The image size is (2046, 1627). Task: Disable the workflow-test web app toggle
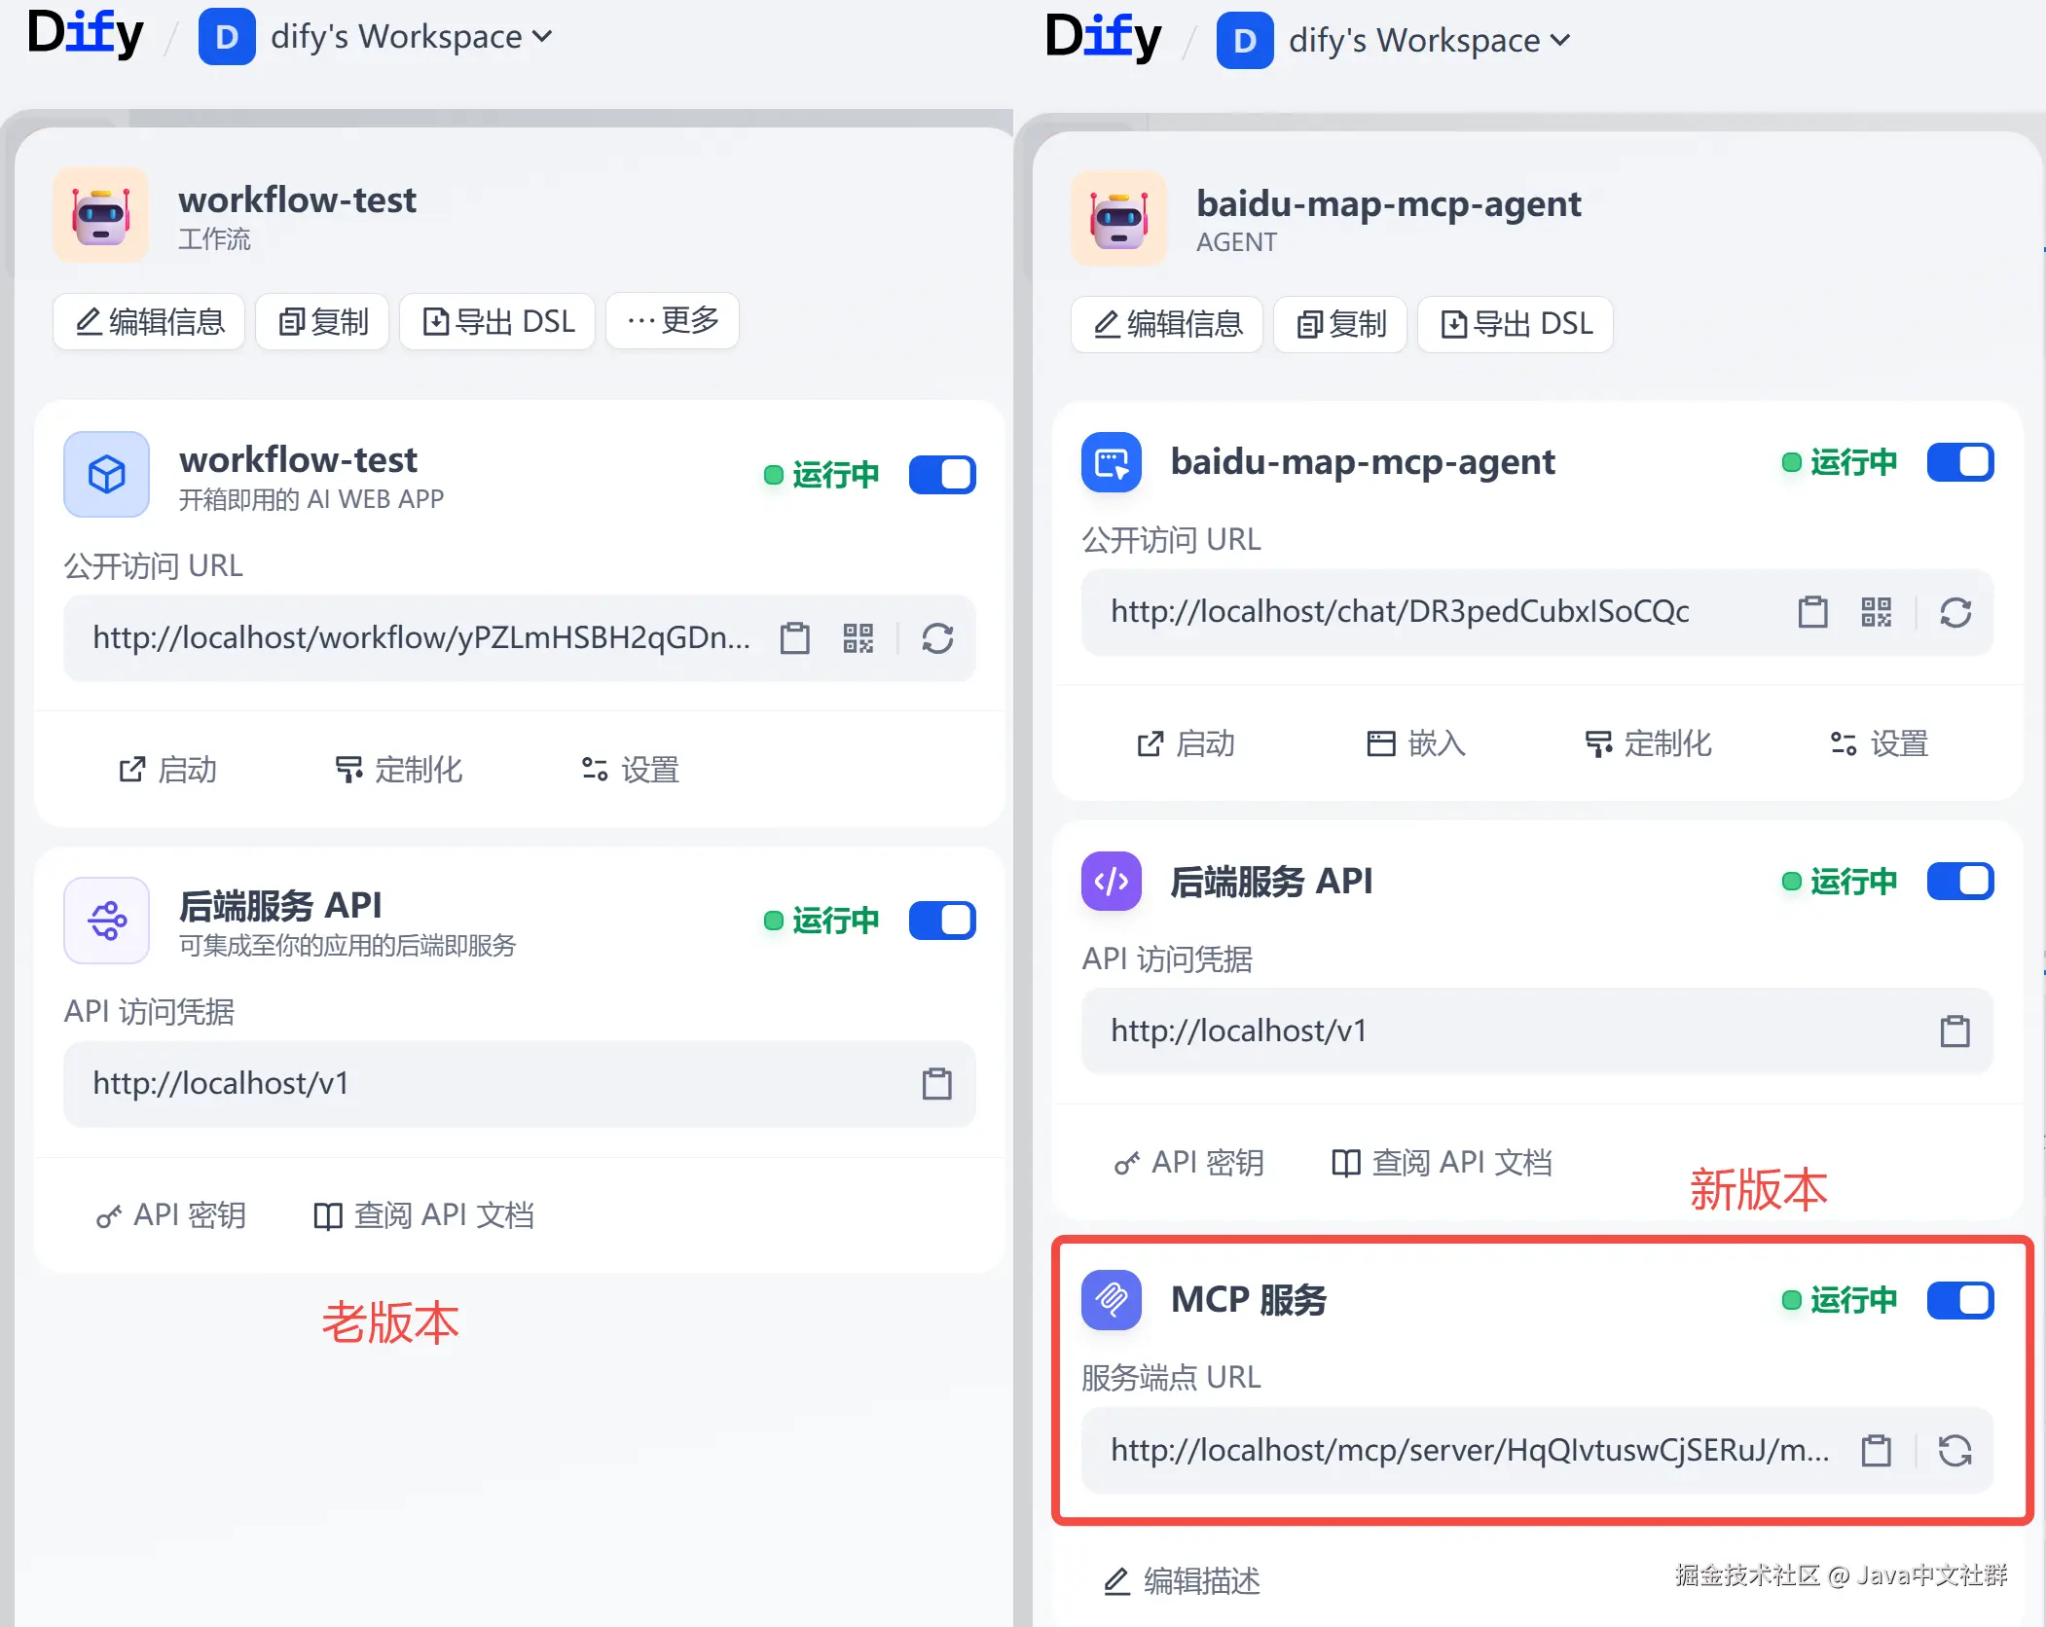coord(941,475)
